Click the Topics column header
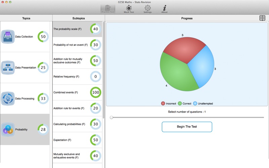 click(26, 18)
